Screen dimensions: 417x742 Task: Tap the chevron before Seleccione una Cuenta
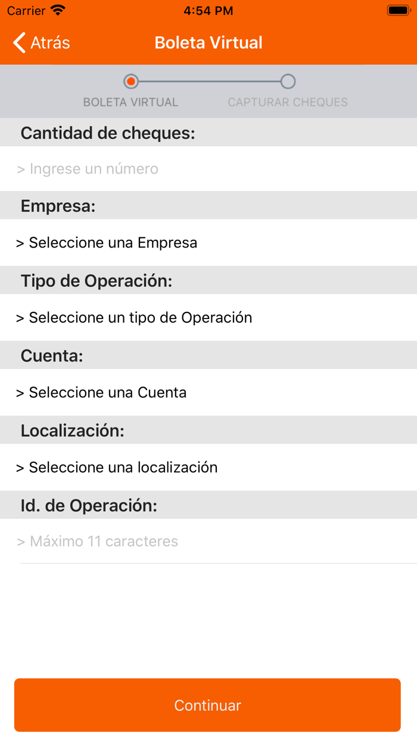[20, 392]
